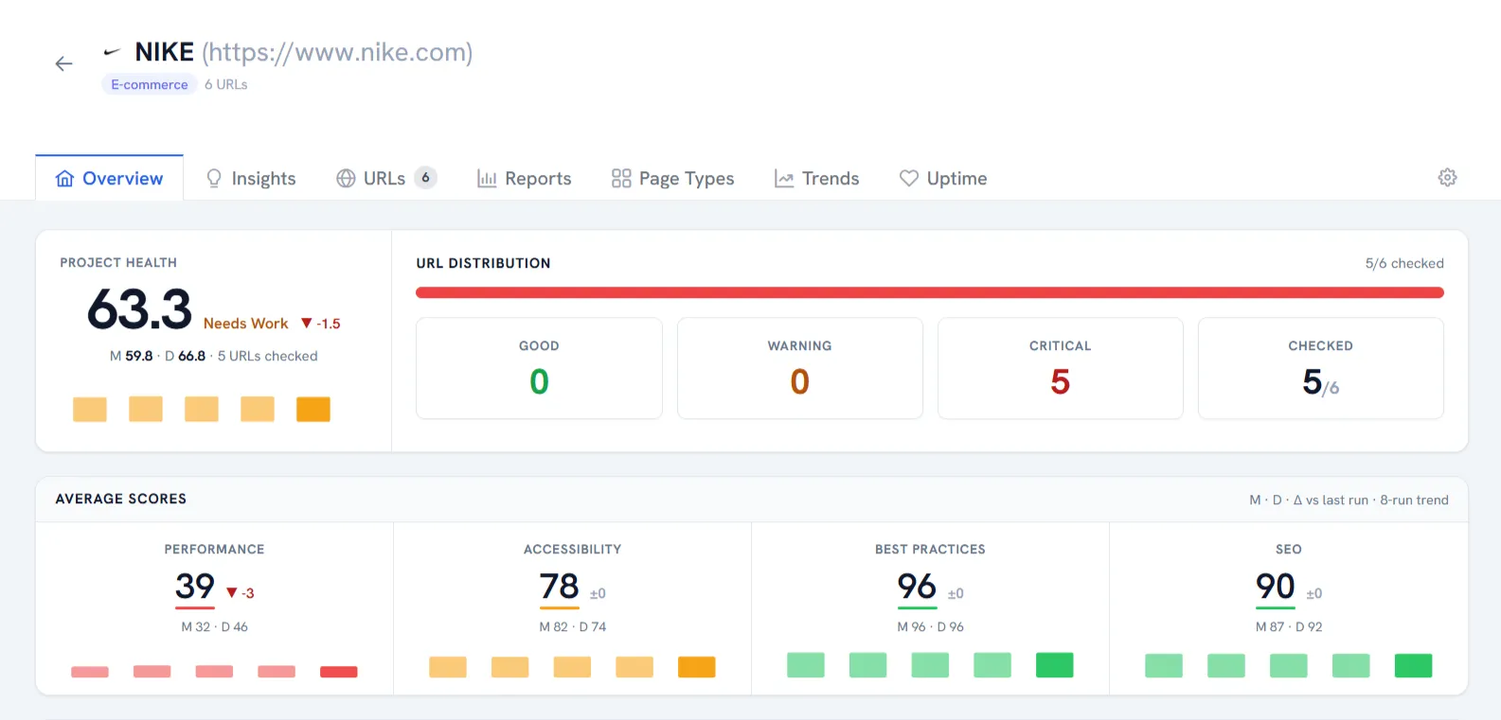
Task: Open the Insights tab
Action: (251, 178)
